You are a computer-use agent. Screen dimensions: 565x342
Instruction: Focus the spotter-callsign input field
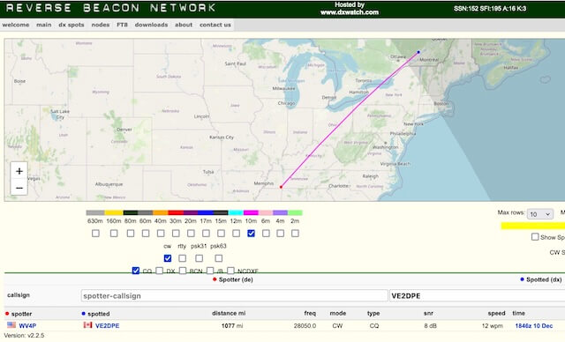click(234, 295)
